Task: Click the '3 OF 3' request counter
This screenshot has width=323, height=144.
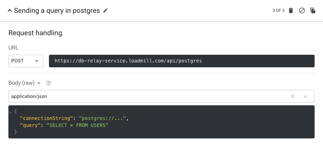Action: click(278, 10)
